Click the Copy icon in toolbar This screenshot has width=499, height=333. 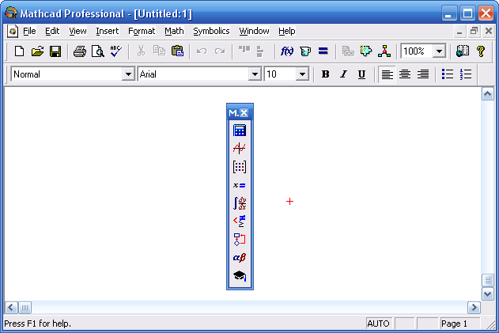point(159,51)
